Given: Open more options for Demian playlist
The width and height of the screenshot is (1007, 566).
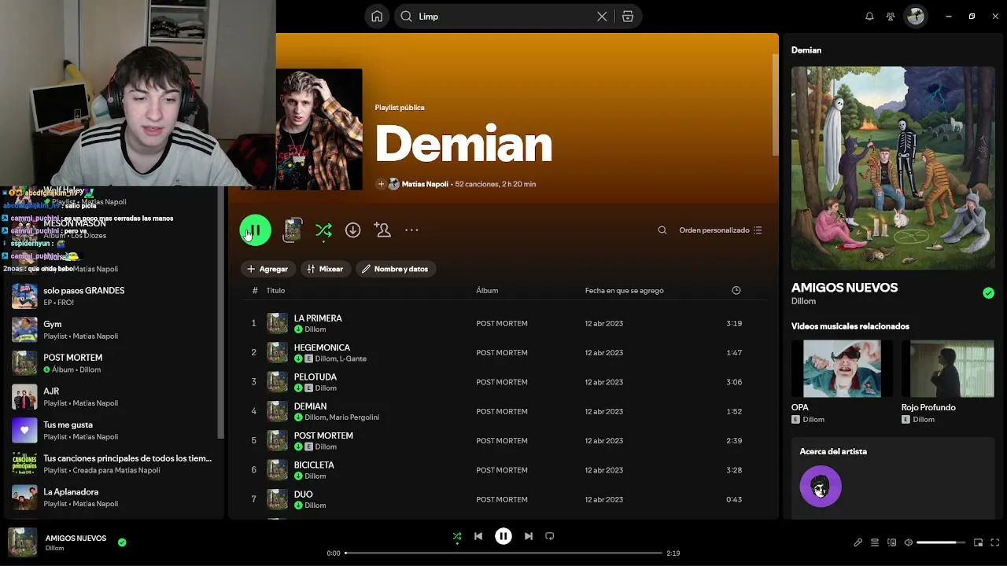Looking at the screenshot, I should click(x=411, y=230).
